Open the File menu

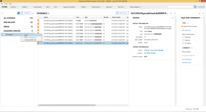click(2, 4)
